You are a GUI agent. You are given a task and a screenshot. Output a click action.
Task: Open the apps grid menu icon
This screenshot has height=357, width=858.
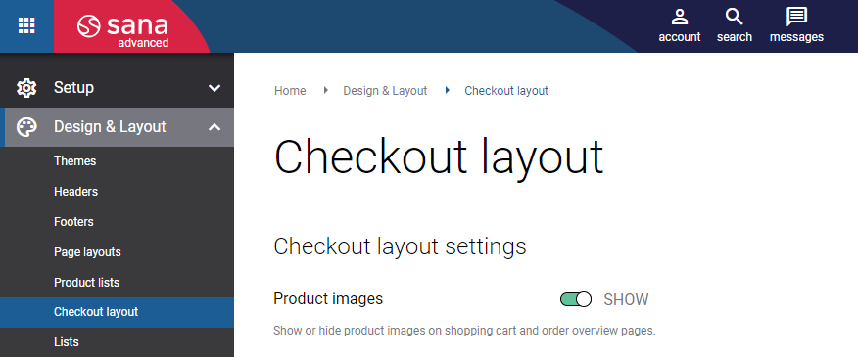point(26,25)
